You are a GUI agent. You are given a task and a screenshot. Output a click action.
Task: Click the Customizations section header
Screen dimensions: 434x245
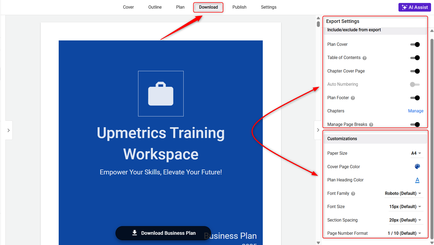(375, 139)
